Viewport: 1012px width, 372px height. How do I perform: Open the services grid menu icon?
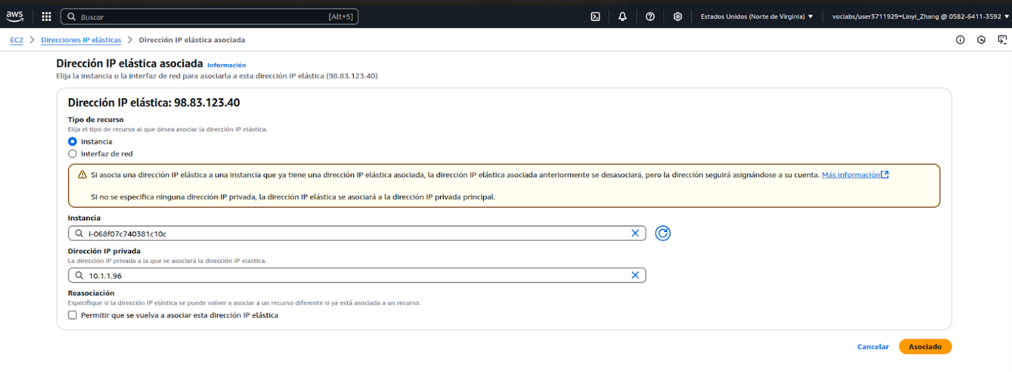click(46, 16)
